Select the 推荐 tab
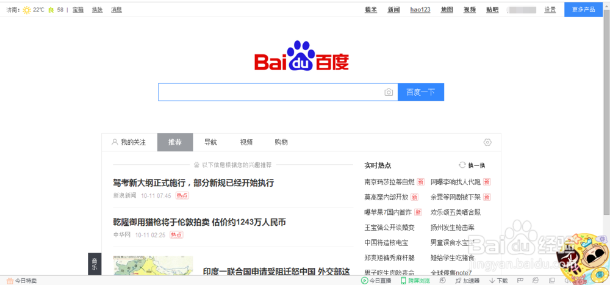This screenshot has width=610, height=285. pos(175,143)
